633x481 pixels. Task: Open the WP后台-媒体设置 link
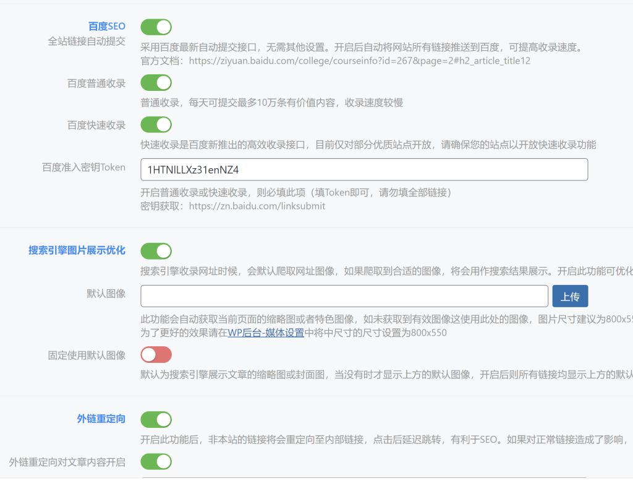pyautogui.click(x=265, y=333)
